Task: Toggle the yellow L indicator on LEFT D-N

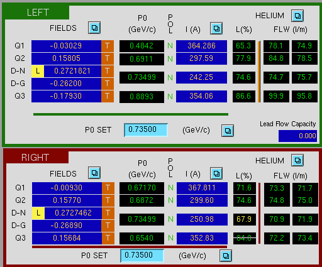Action: tap(38, 71)
